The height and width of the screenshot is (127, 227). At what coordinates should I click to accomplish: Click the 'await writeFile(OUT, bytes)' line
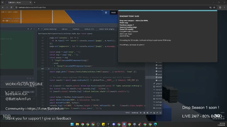tap(65, 103)
